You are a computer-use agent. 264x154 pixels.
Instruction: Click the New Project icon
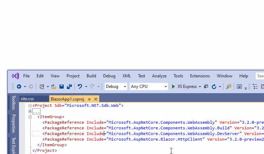42,86
